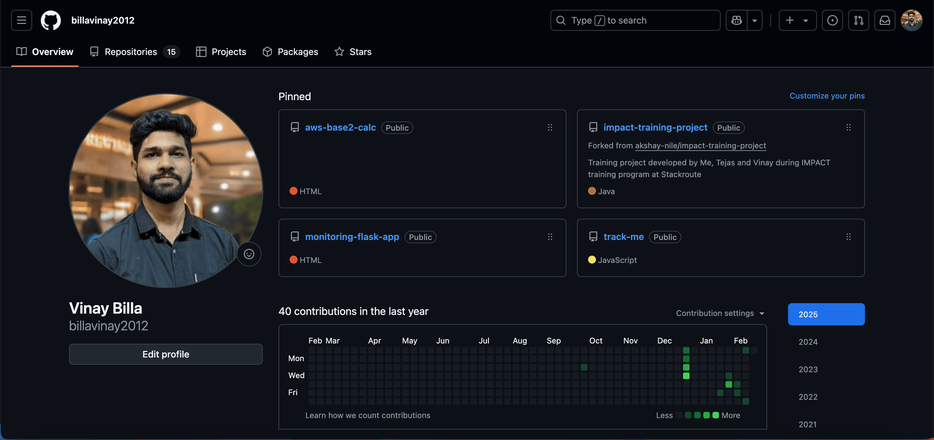This screenshot has height=440, width=934.
Task: Click the HTML label on monitoring-flask-app card
Action: tap(310, 260)
